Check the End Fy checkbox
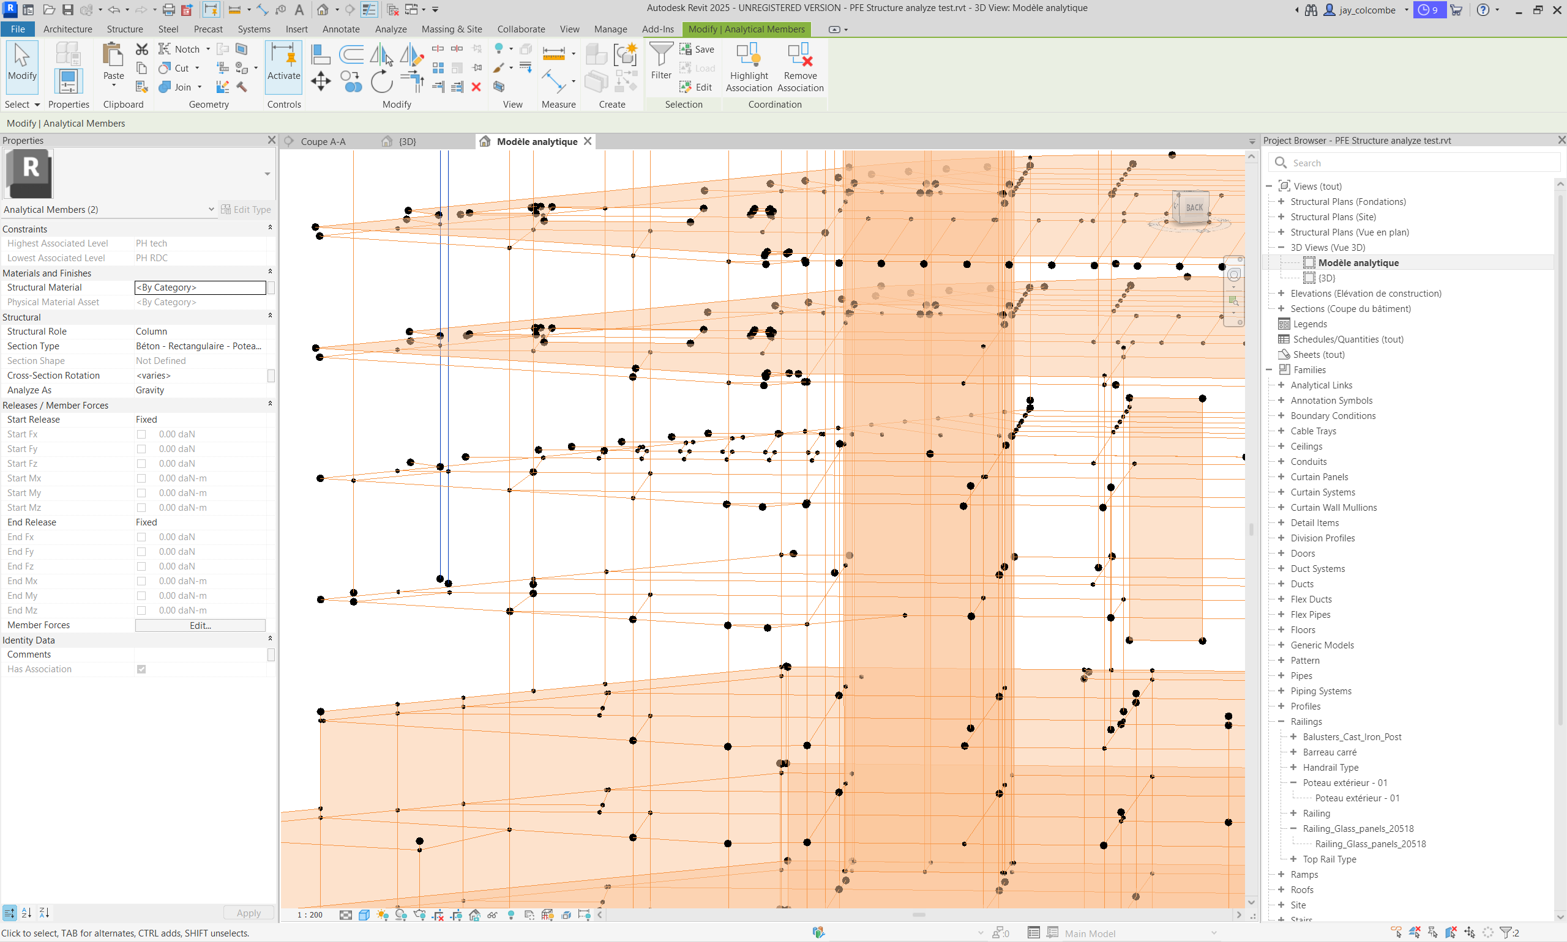The height and width of the screenshot is (942, 1567). tap(141, 551)
